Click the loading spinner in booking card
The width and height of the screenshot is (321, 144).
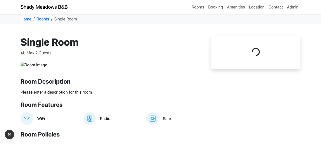click(x=256, y=52)
